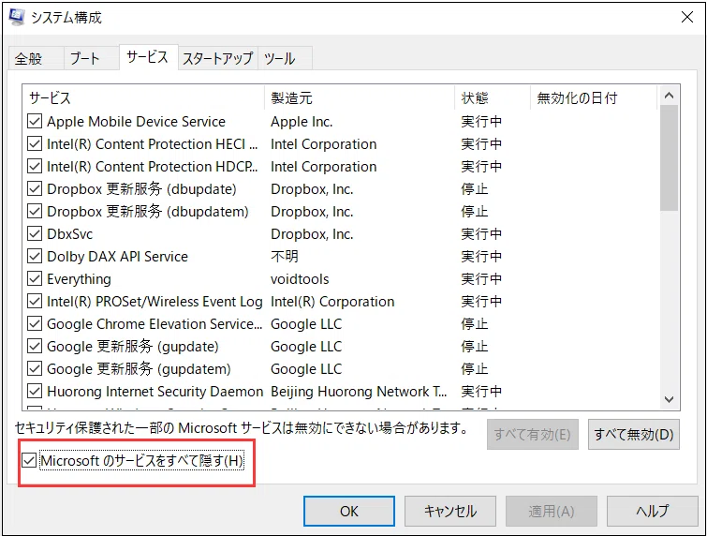Close the システム構成 window
The height and width of the screenshot is (536, 707).
coord(687,17)
